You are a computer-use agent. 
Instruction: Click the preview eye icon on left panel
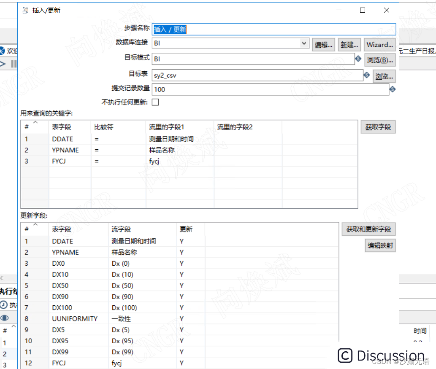[x=5, y=319]
